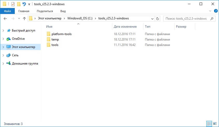Click the address bar folder icon
Image resolution: width=219 pixels, height=127 pixels.
pos(31,18)
